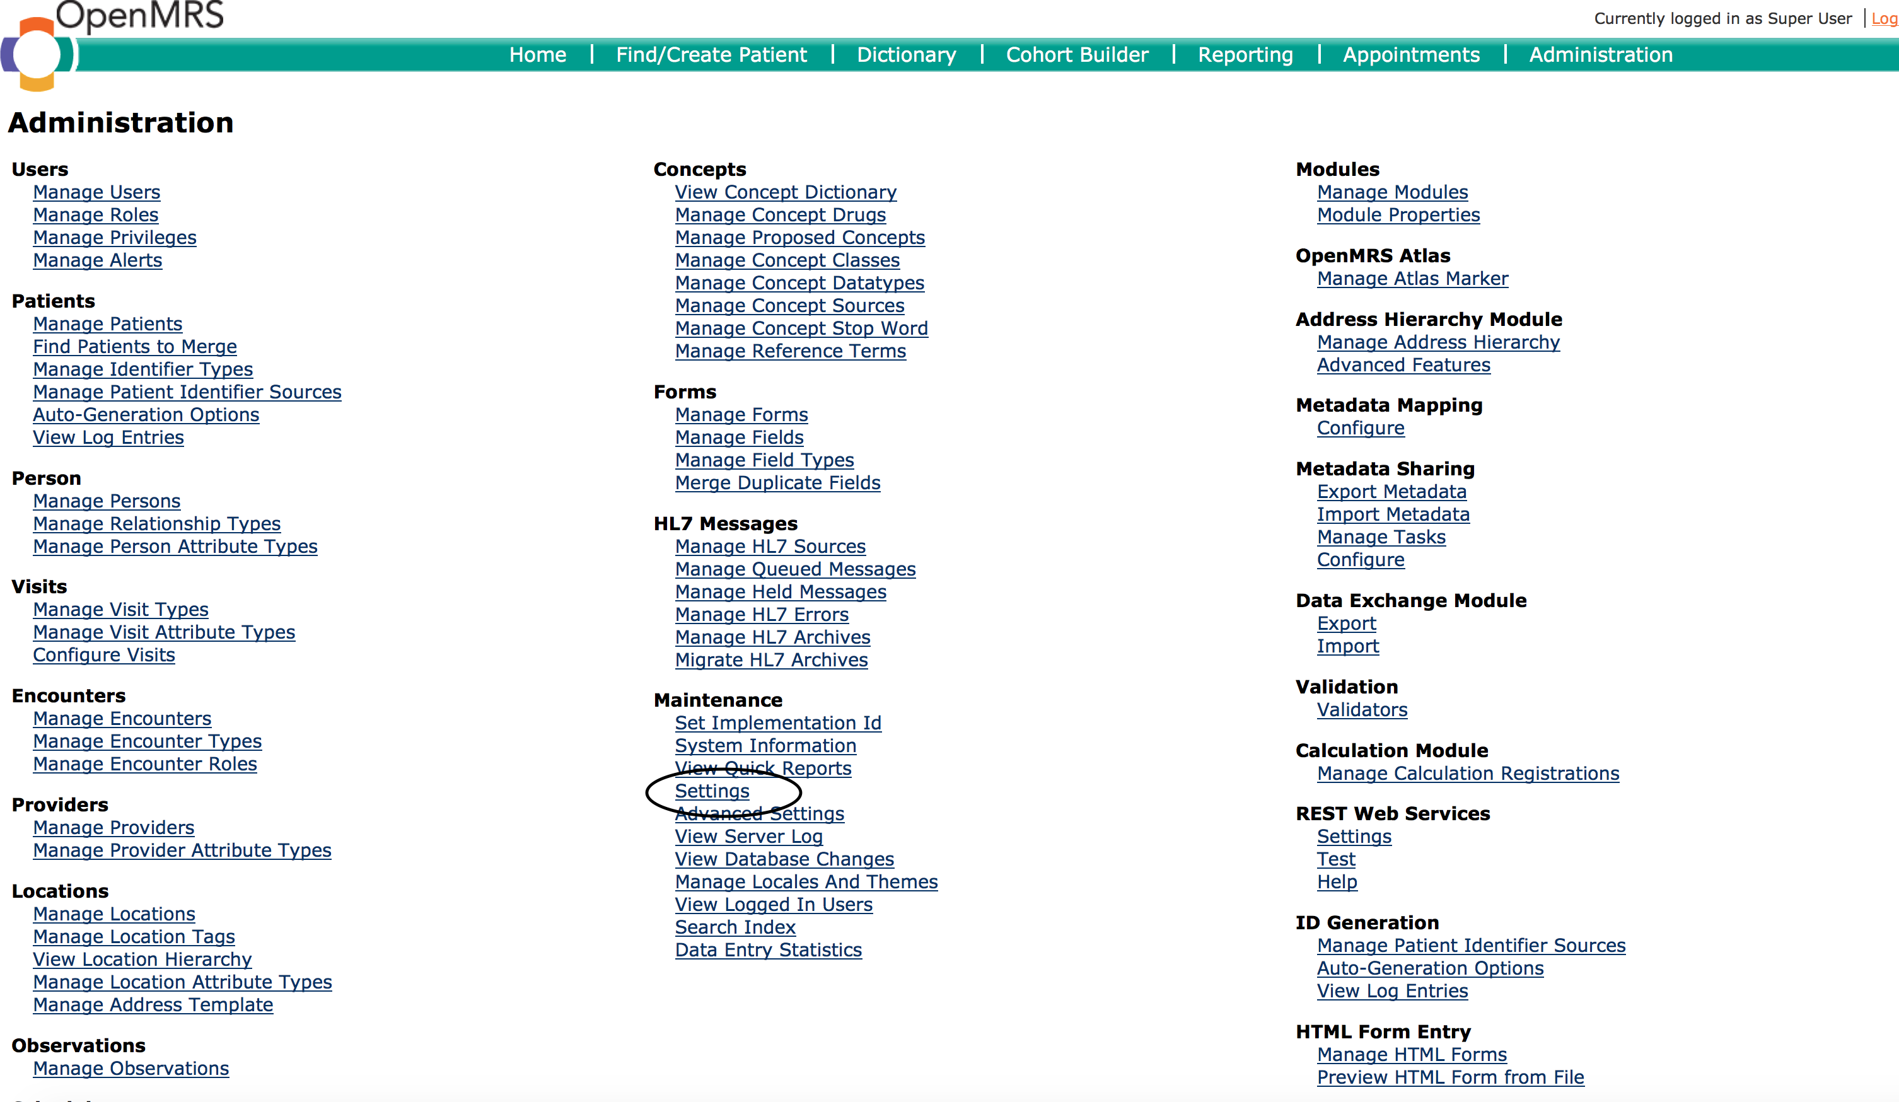The height and width of the screenshot is (1102, 1899).
Task: Open Manage Proposed Concepts link
Action: click(x=800, y=238)
